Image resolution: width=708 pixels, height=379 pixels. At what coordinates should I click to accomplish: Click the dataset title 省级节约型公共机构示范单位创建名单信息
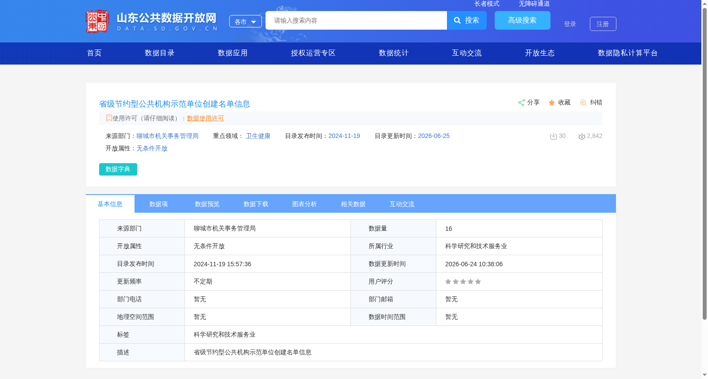[174, 104]
